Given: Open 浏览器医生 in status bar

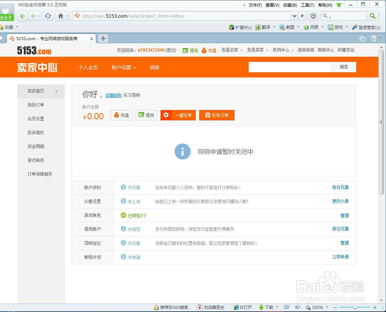Looking at the screenshot, I should (x=211, y=307).
